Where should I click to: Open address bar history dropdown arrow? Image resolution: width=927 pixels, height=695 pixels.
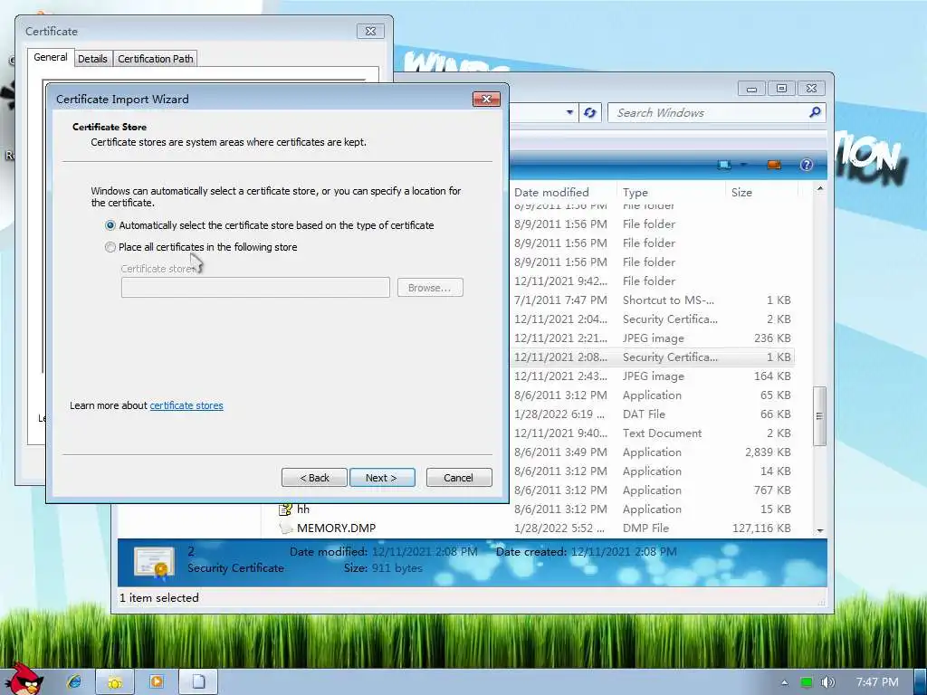(x=569, y=112)
